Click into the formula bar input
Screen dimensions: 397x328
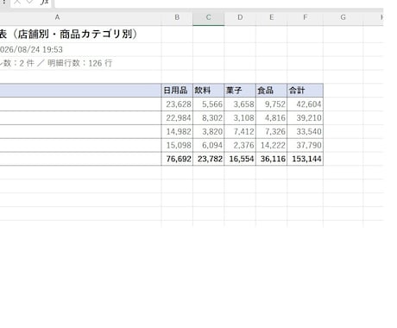click(218, 3)
